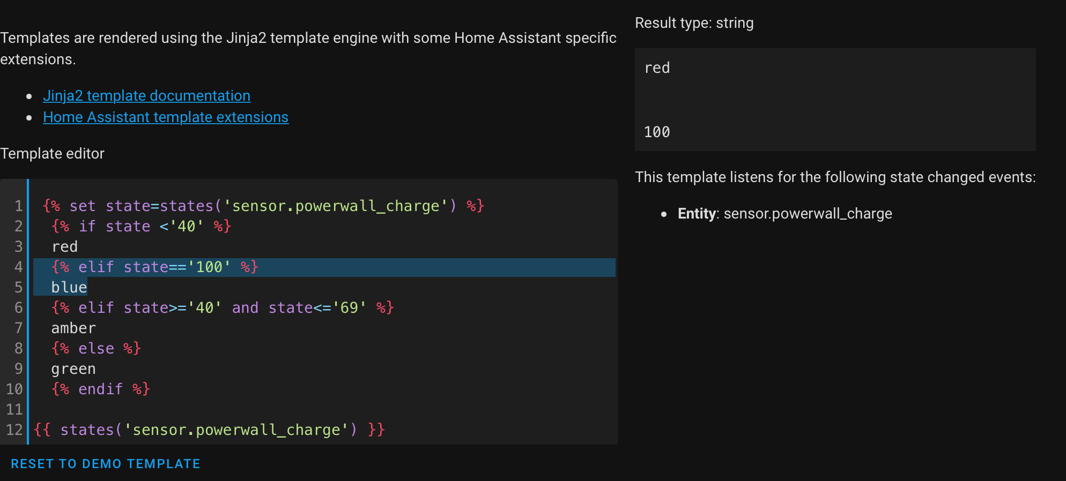Click the set state line of code
Viewport: 1066px width, 481px height.
(263, 206)
